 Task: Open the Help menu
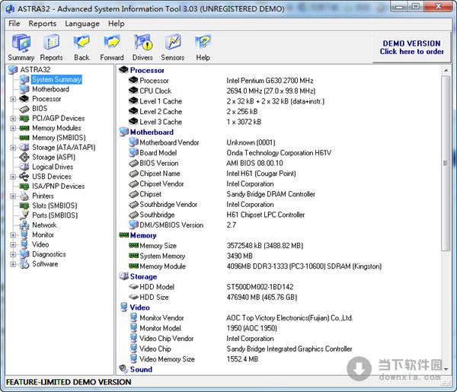point(117,24)
